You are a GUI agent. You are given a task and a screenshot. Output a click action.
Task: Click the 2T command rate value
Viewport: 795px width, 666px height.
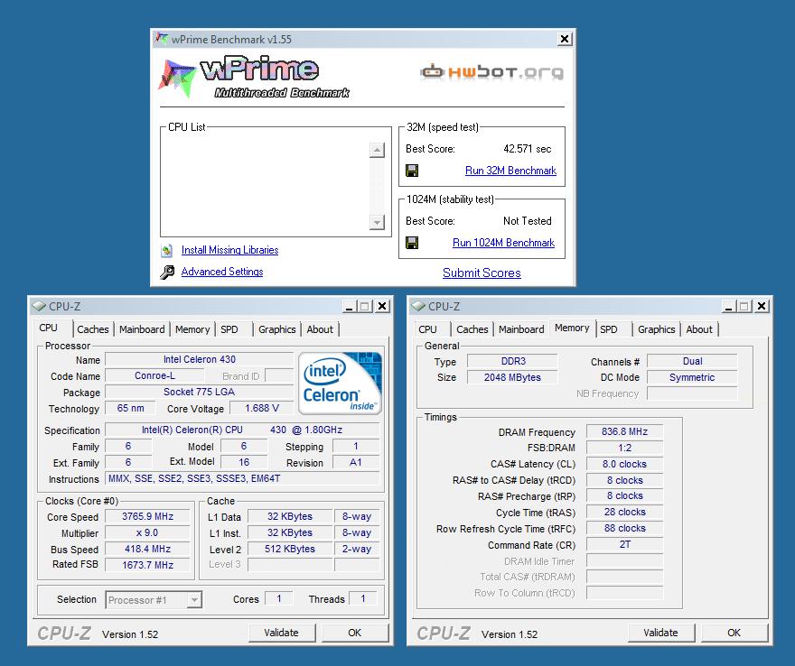tap(624, 544)
